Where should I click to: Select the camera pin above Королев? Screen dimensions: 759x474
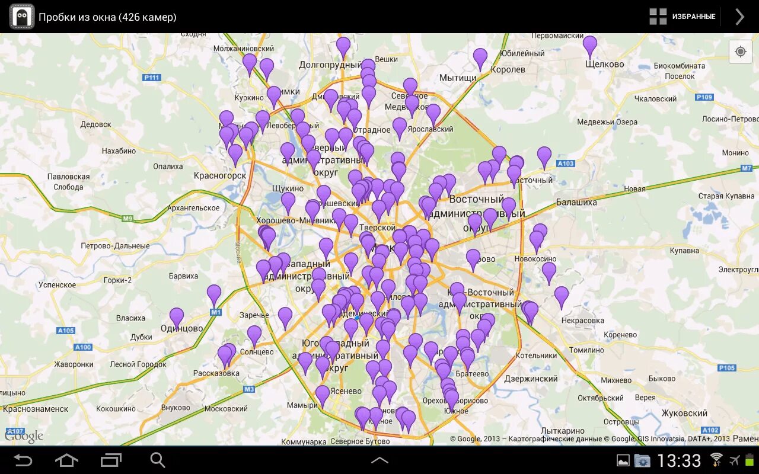click(480, 58)
